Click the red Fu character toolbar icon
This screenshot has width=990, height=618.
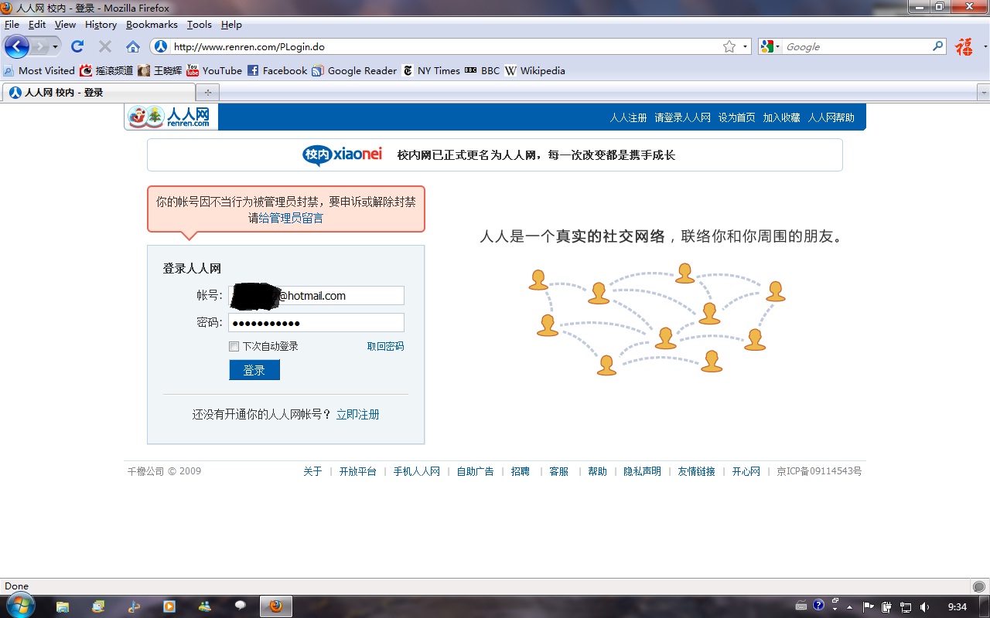pos(964,46)
